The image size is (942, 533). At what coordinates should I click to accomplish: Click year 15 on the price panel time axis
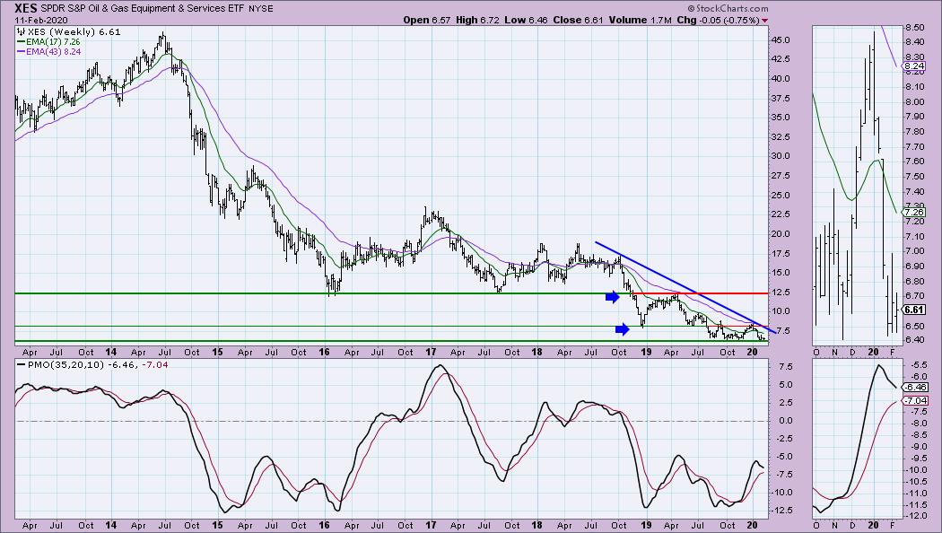(217, 352)
